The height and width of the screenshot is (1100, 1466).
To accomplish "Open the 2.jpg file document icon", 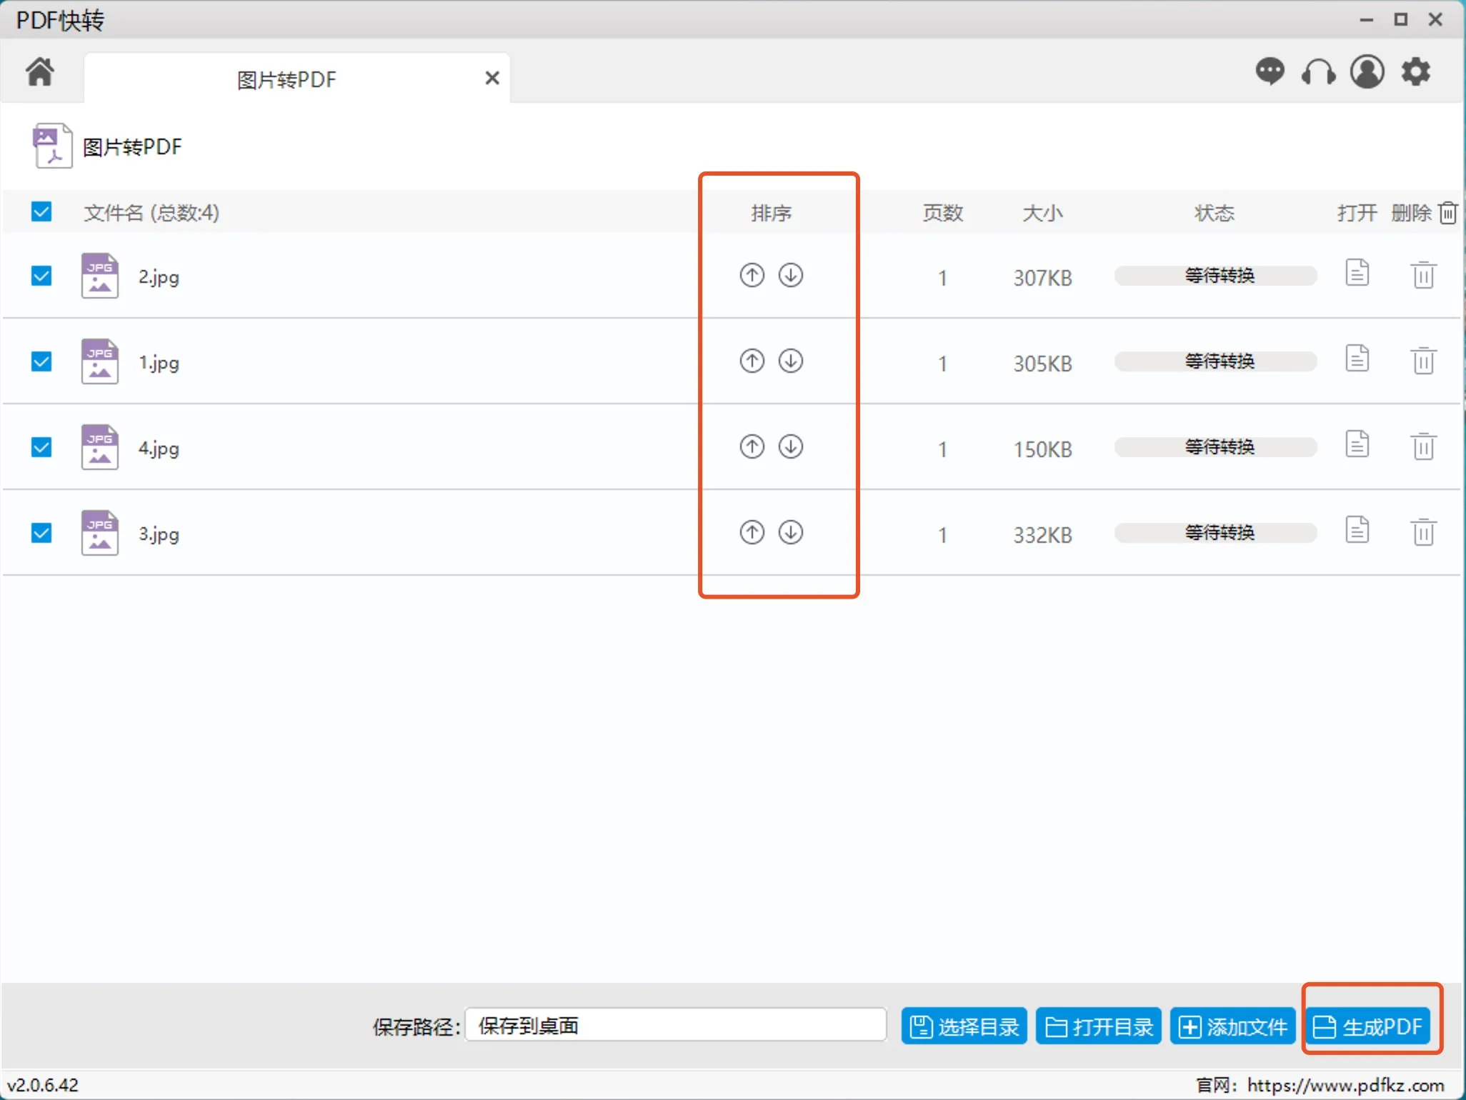I will coord(1357,273).
